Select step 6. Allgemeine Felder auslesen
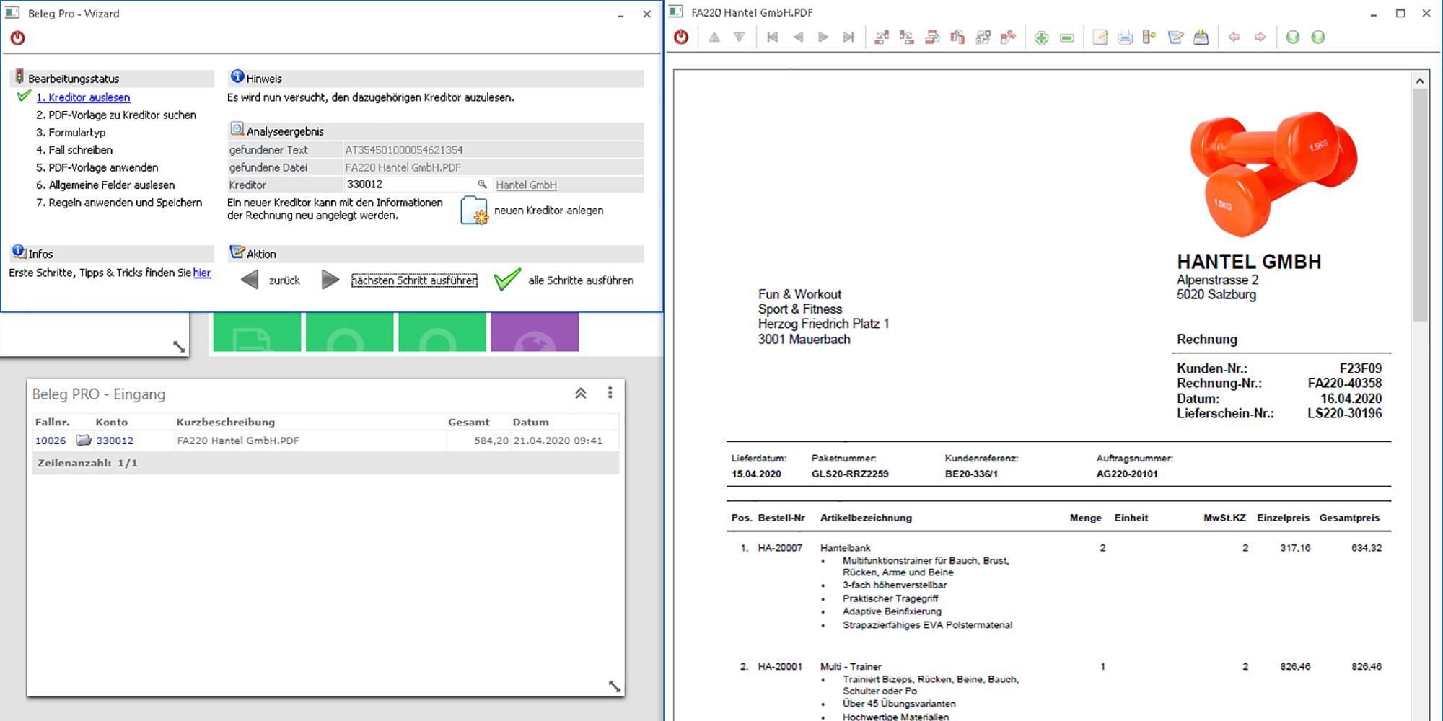This screenshot has height=721, width=1443. (x=105, y=185)
